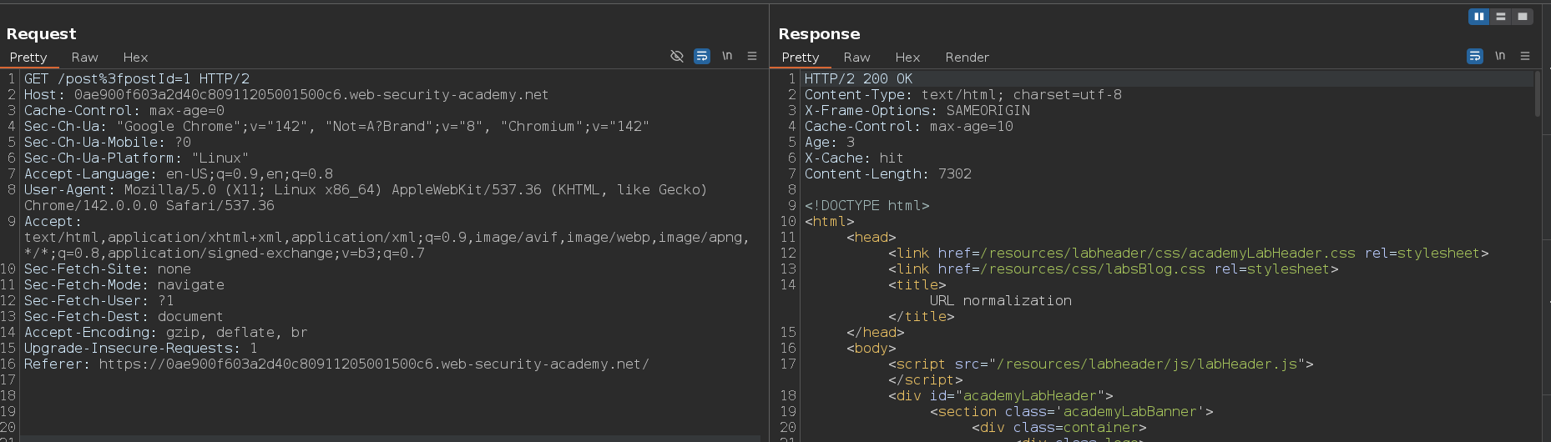Switch the Request view to Raw tab
Viewport: 1551px width, 442px height.
pos(84,58)
